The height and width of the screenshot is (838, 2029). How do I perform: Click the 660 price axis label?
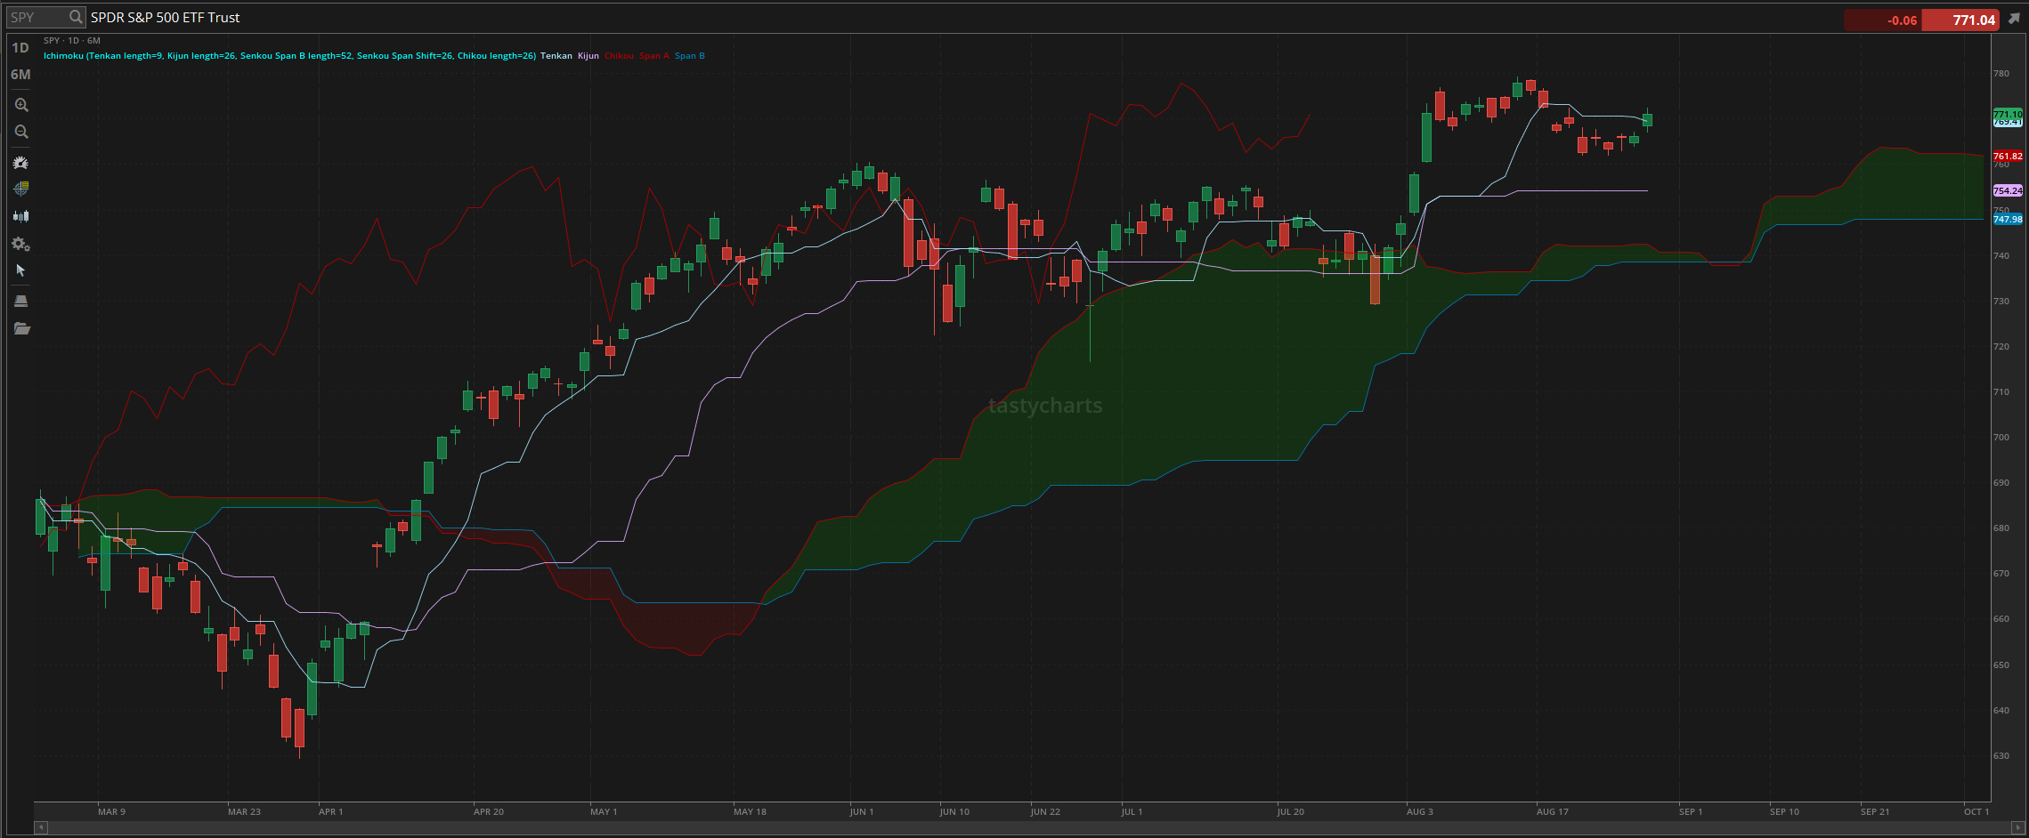2001,619
